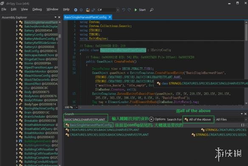248x166 pixels.
Task: Click the BuildingCellVisualizer class icon
Action: coord(21,149)
